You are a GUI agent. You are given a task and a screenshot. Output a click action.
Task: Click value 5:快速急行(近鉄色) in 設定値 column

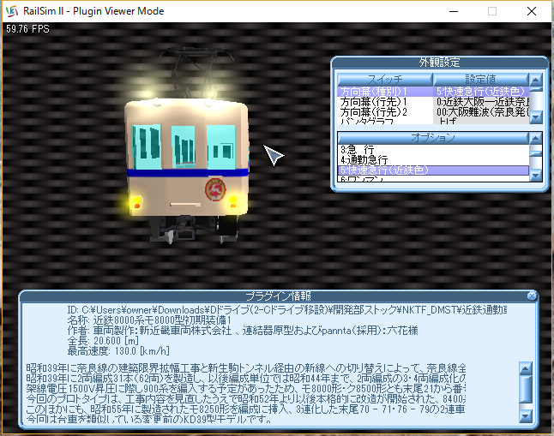point(481,92)
